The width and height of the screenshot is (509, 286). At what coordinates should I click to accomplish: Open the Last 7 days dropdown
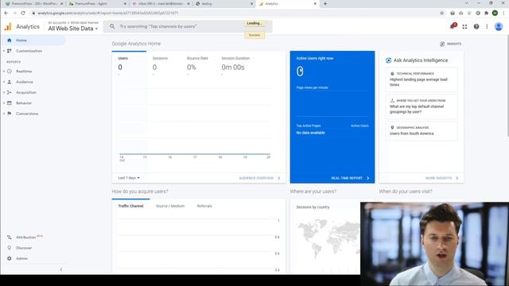pos(129,178)
